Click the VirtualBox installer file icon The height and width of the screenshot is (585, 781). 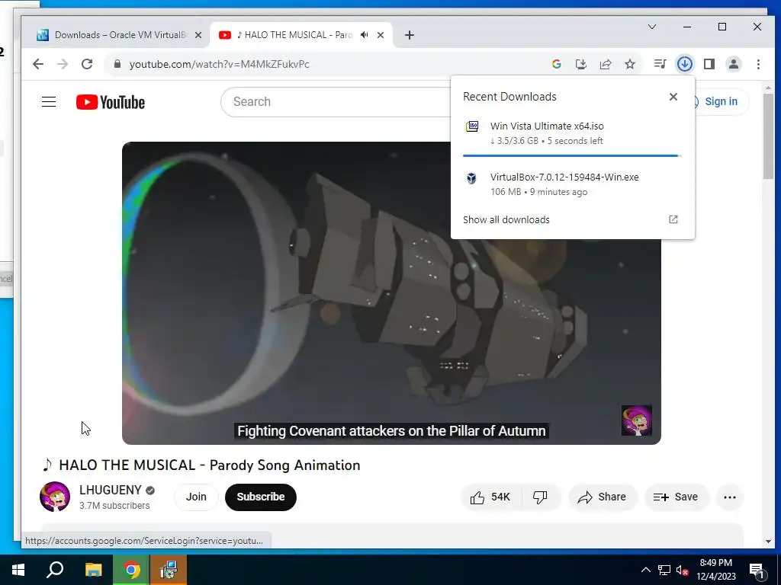click(471, 177)
